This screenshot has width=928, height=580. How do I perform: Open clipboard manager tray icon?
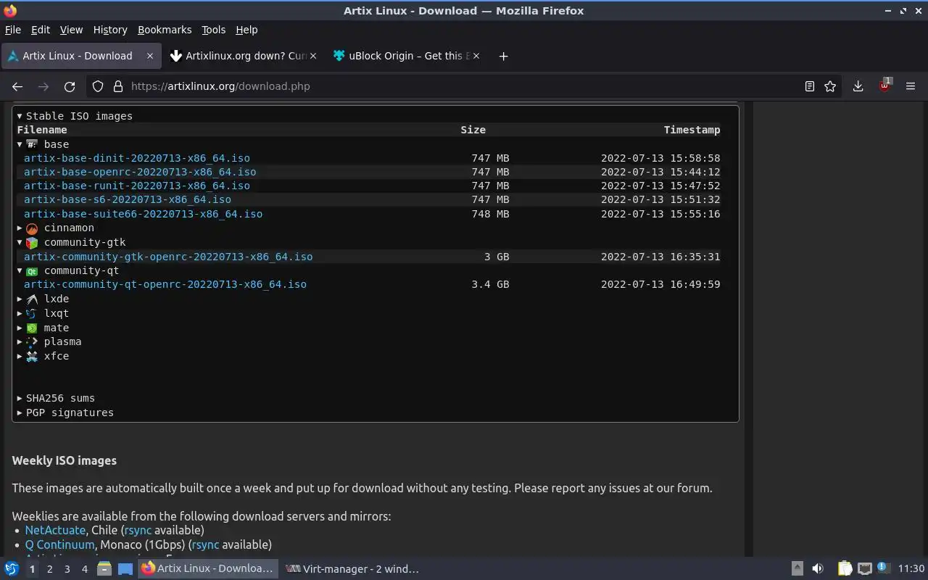pyautogui.click(x=845, y=569)
